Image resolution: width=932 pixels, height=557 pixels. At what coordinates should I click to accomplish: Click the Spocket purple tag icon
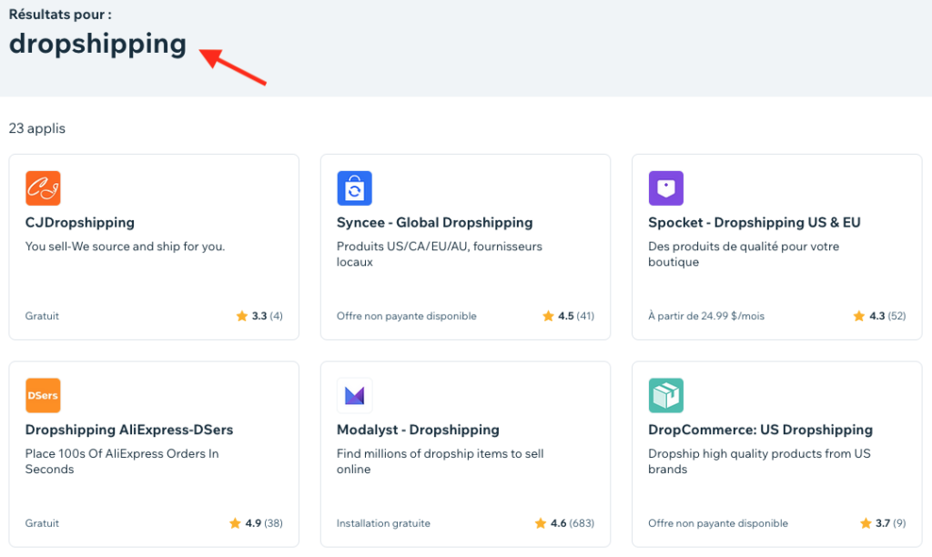tap(665, 187)
